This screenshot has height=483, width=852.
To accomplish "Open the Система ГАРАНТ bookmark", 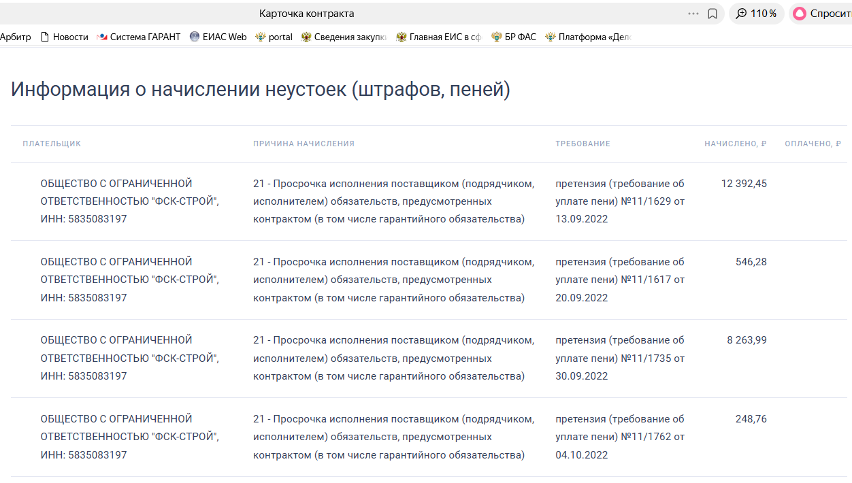I will click(x=139, y=37).
